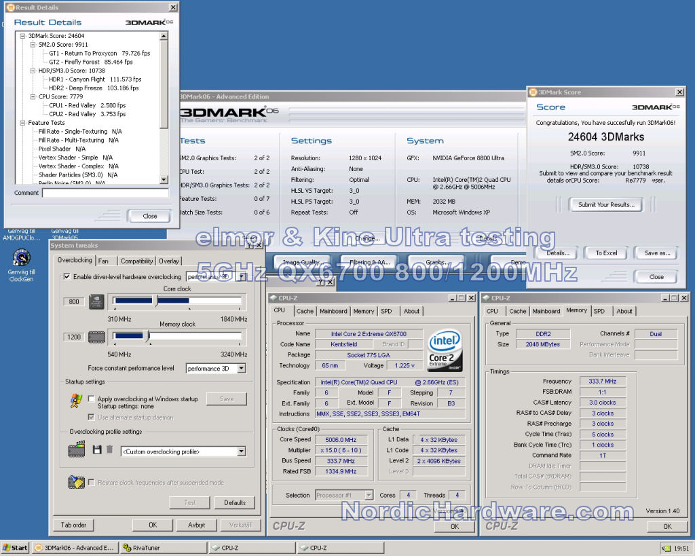Open the Force constant performance level dropdown

[240, 369]
